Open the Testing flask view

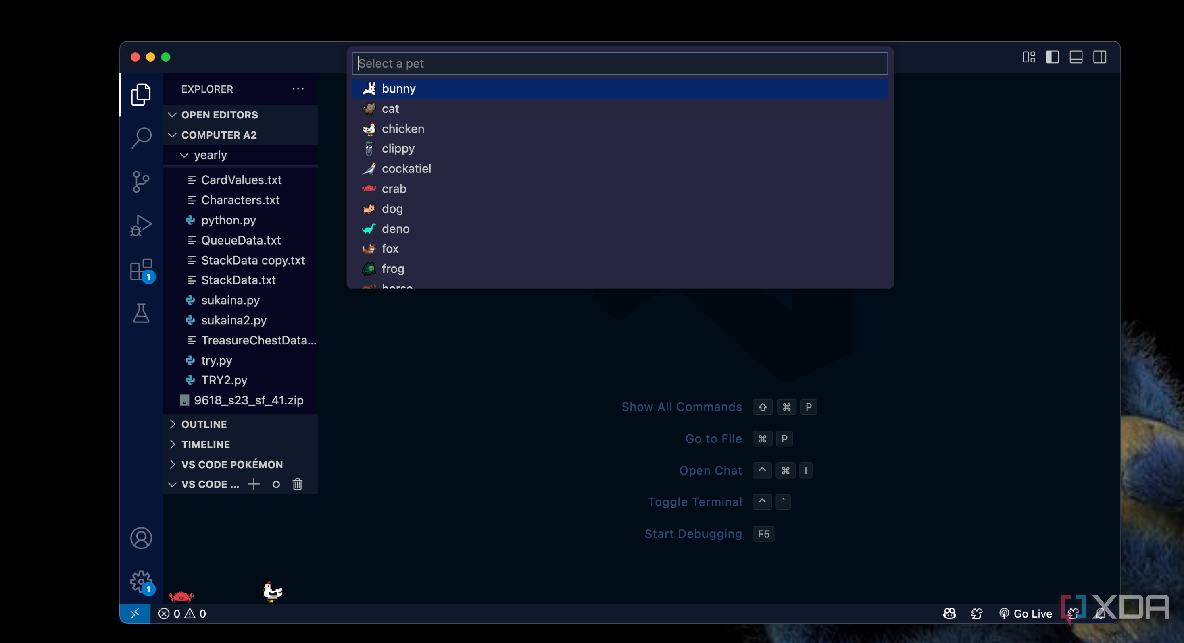pyautogui.click(x=141, y=313)
